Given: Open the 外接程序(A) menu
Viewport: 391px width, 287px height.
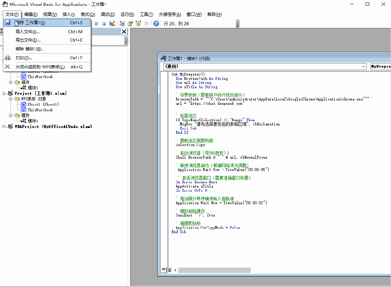Looking at the screenshot, I should (x=170, y=14).
